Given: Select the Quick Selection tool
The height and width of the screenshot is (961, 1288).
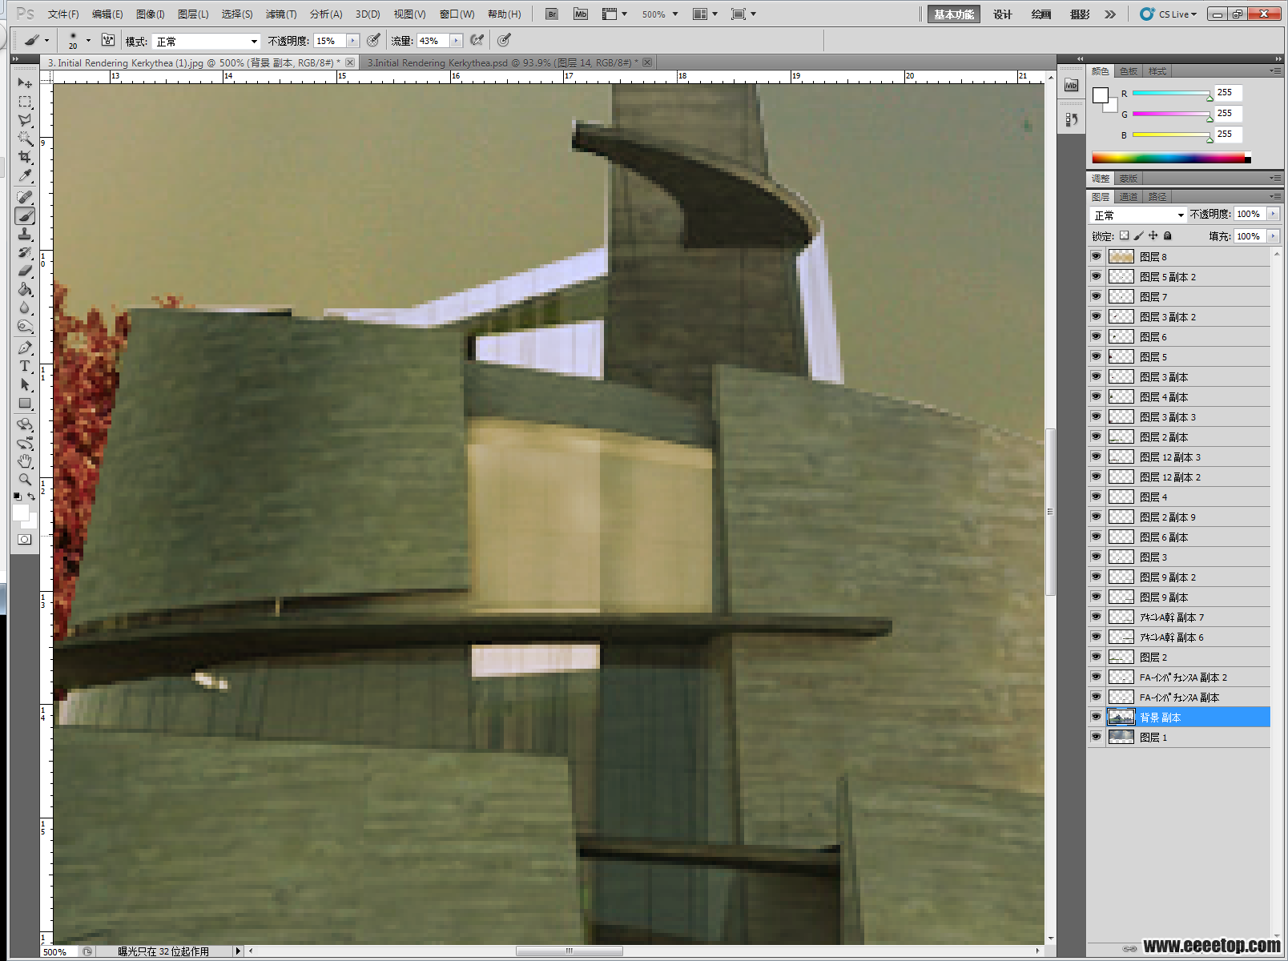Looking at the screenshot, I should point(25,139).
